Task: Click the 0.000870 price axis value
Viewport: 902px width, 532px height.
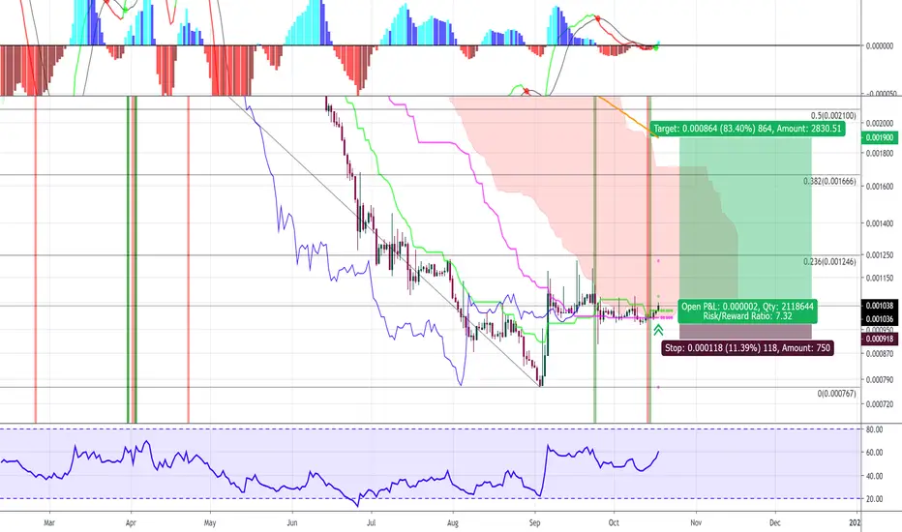Action: pyautogui.click(x=880, y=354)
